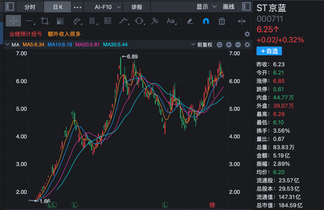This screenshot has height=210, width=324.
Task: Select the vertical period lines tool
Action: point(93,21)
